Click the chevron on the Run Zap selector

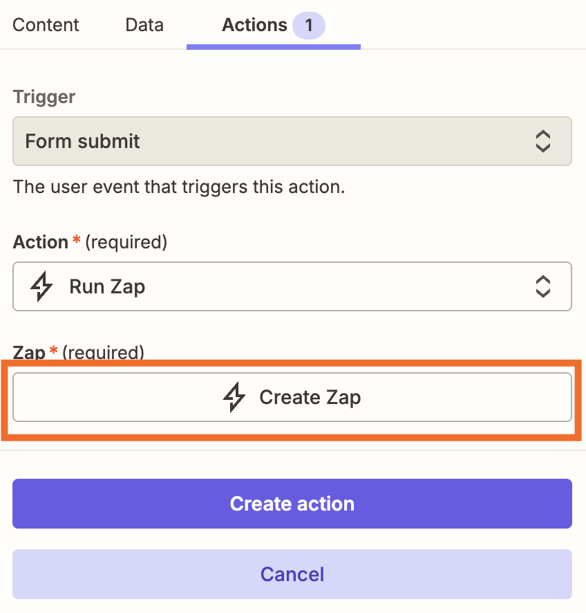pos(543,286)
